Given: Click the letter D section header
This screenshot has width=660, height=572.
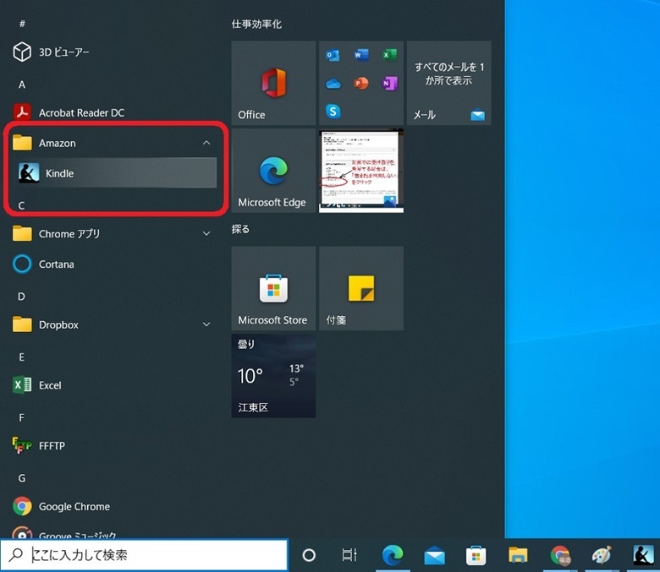Looking at the screenshot, I should (21, 297).
